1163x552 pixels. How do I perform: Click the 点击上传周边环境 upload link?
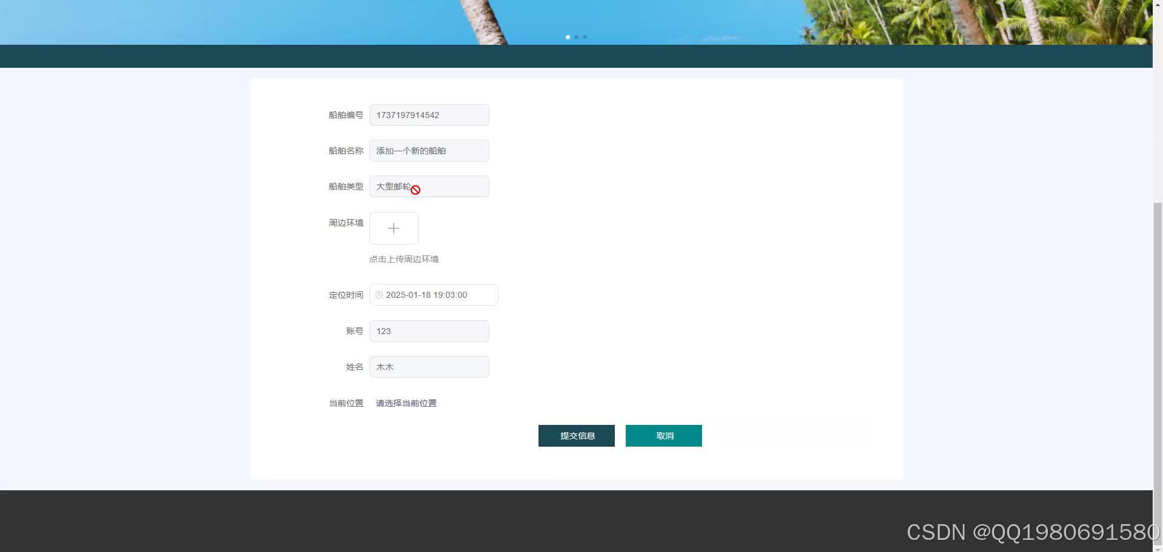pyautogui.click(x=403, y=258)
